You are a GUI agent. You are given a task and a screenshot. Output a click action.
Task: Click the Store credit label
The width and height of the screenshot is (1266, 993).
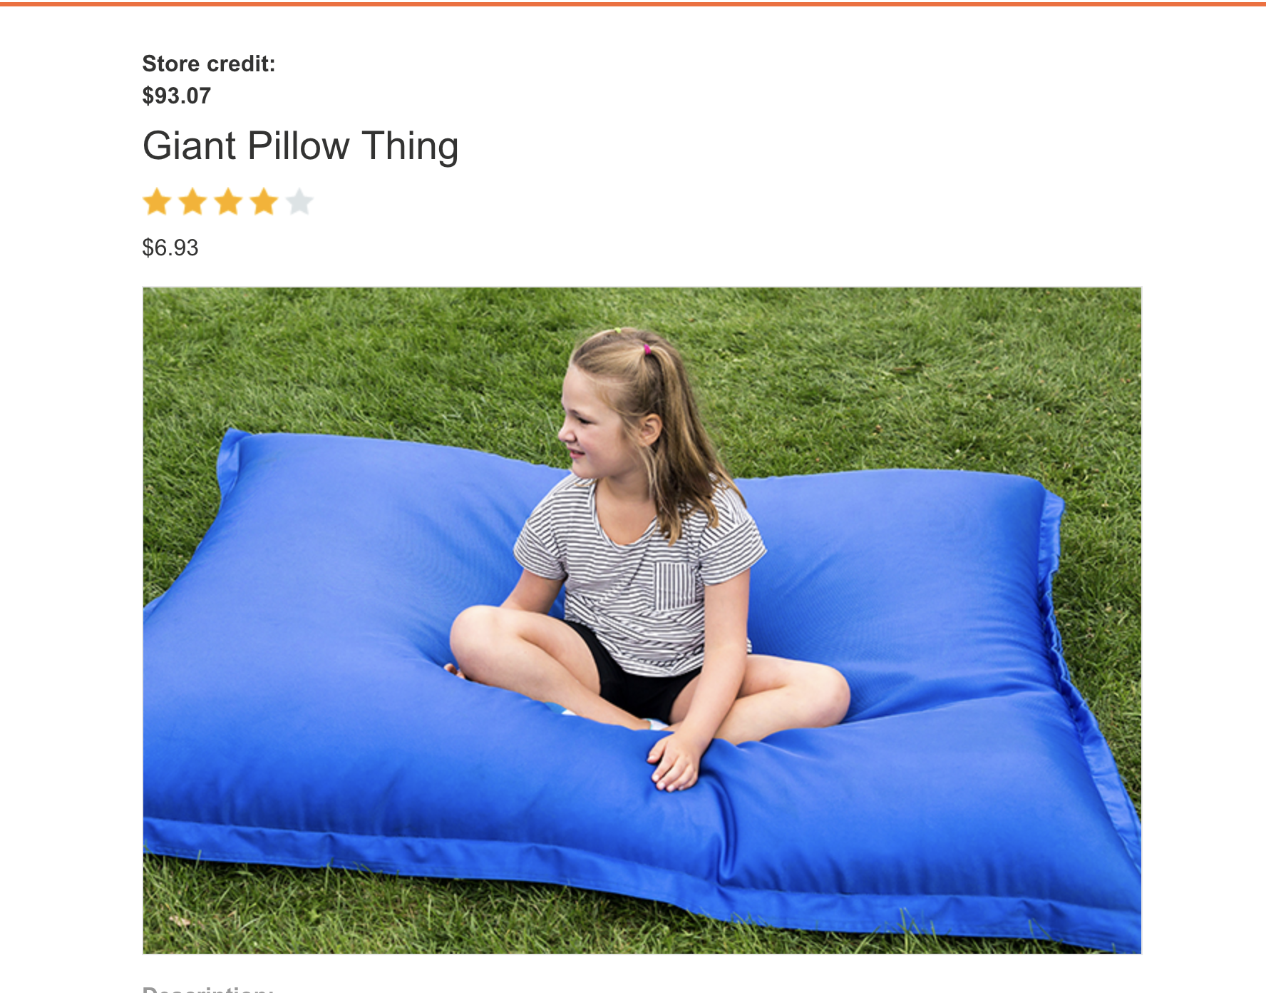pyautogui.click(x=209, y=63)
